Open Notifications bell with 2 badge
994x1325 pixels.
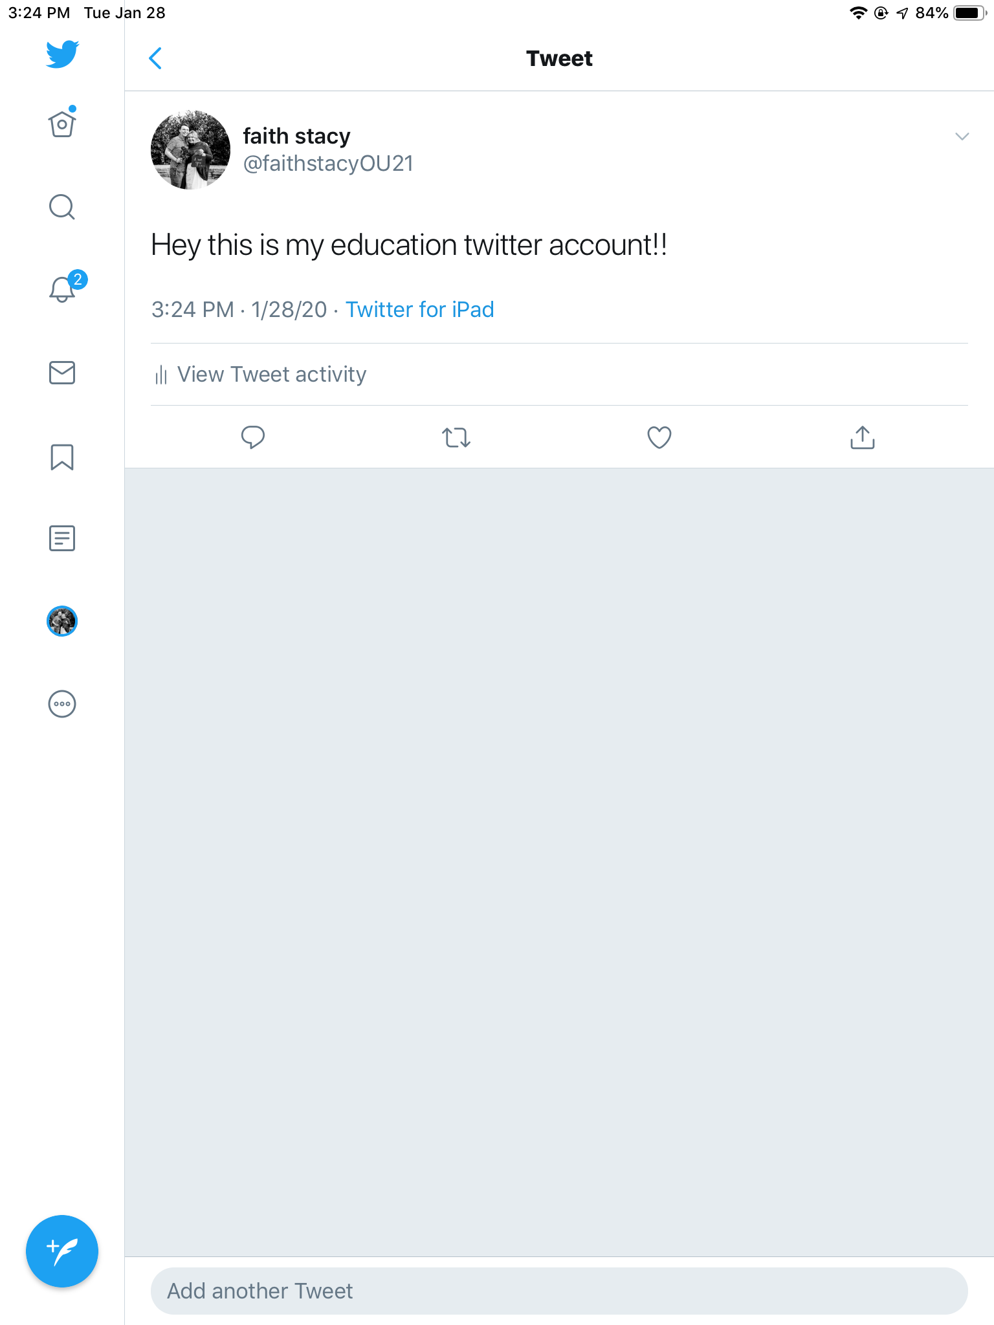63,289
